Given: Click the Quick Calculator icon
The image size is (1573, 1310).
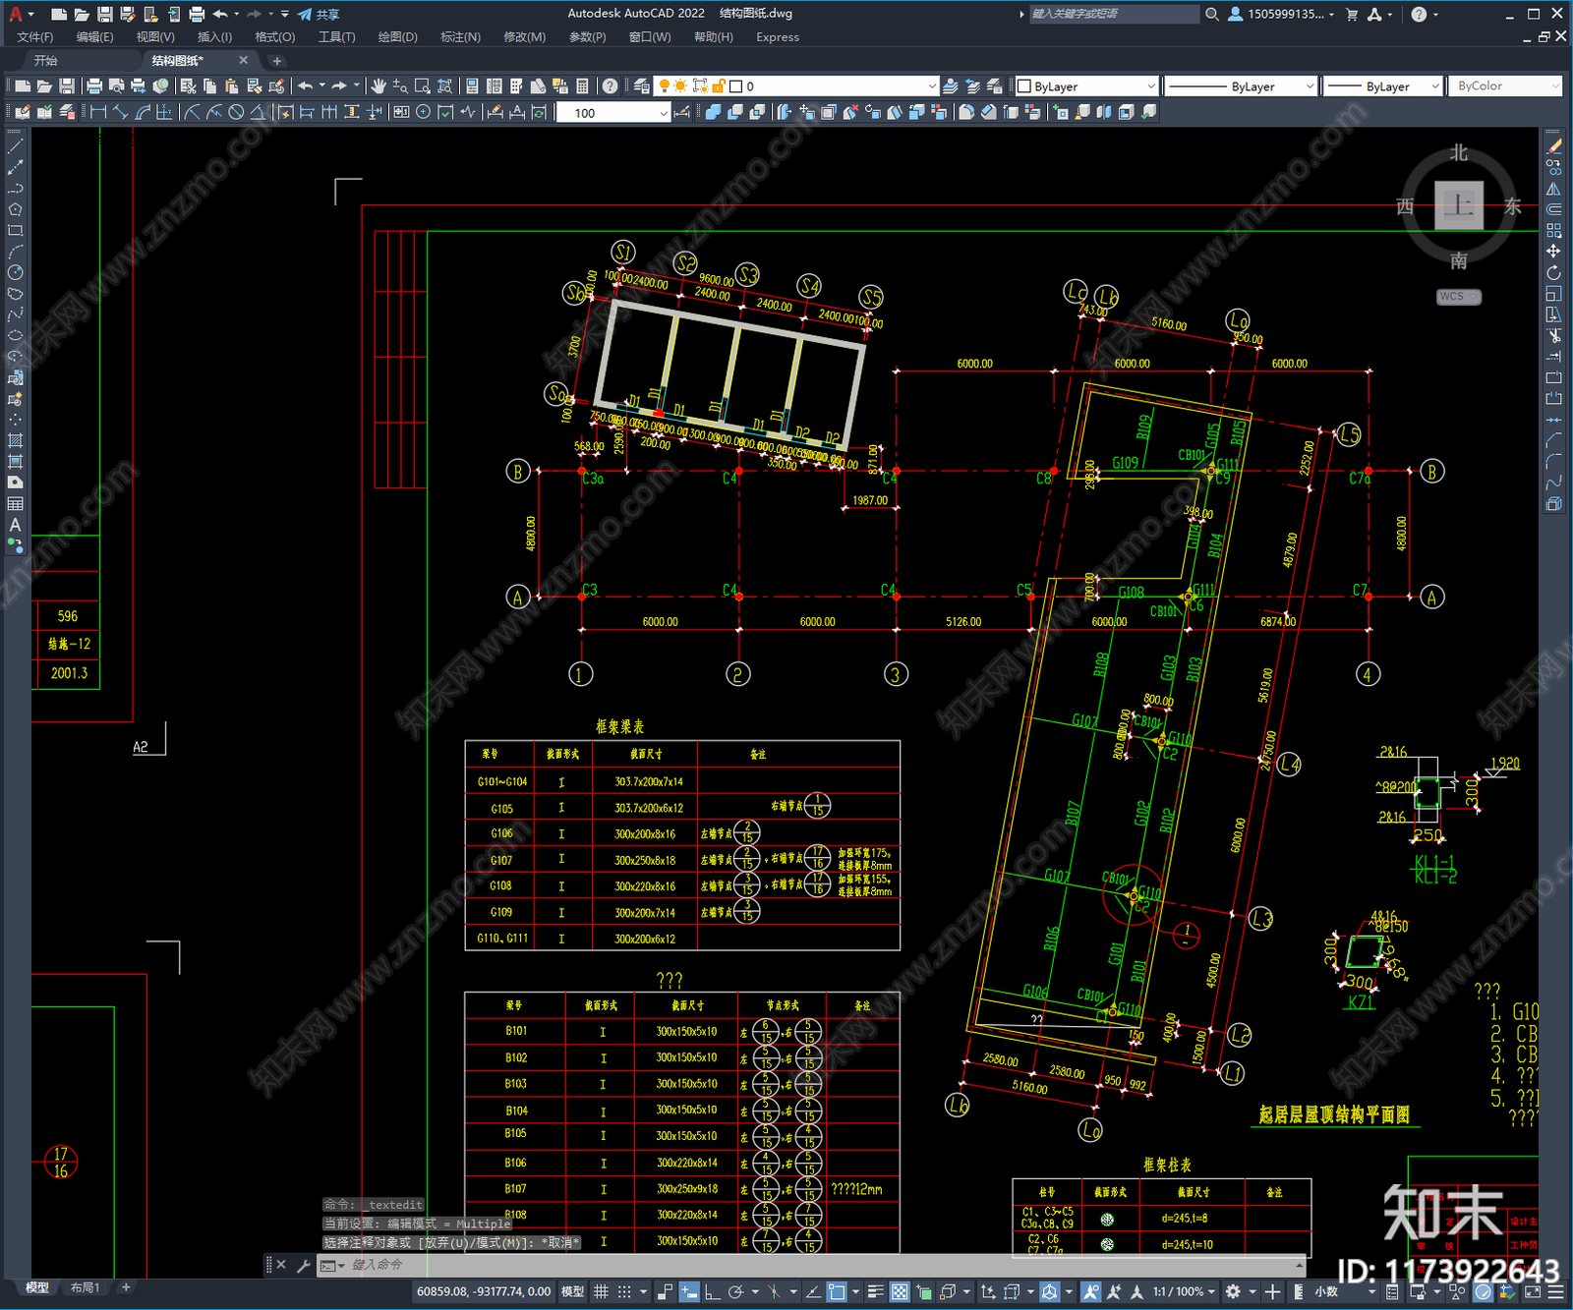Looking at the screenshot, I should 582,86.
